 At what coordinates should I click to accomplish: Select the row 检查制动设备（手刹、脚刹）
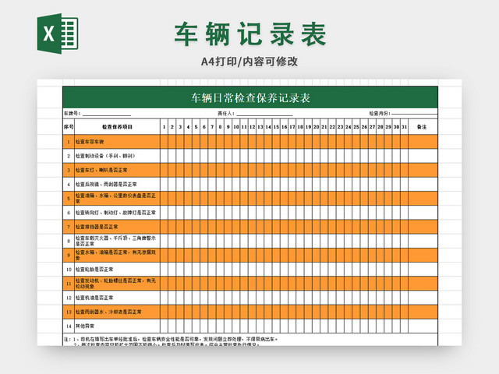point(250,156)
